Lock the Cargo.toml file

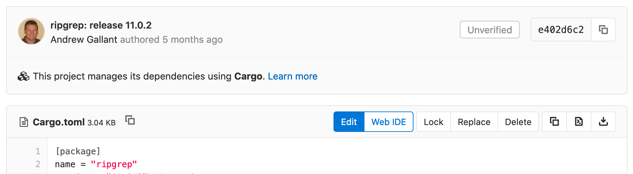[434, 122]
